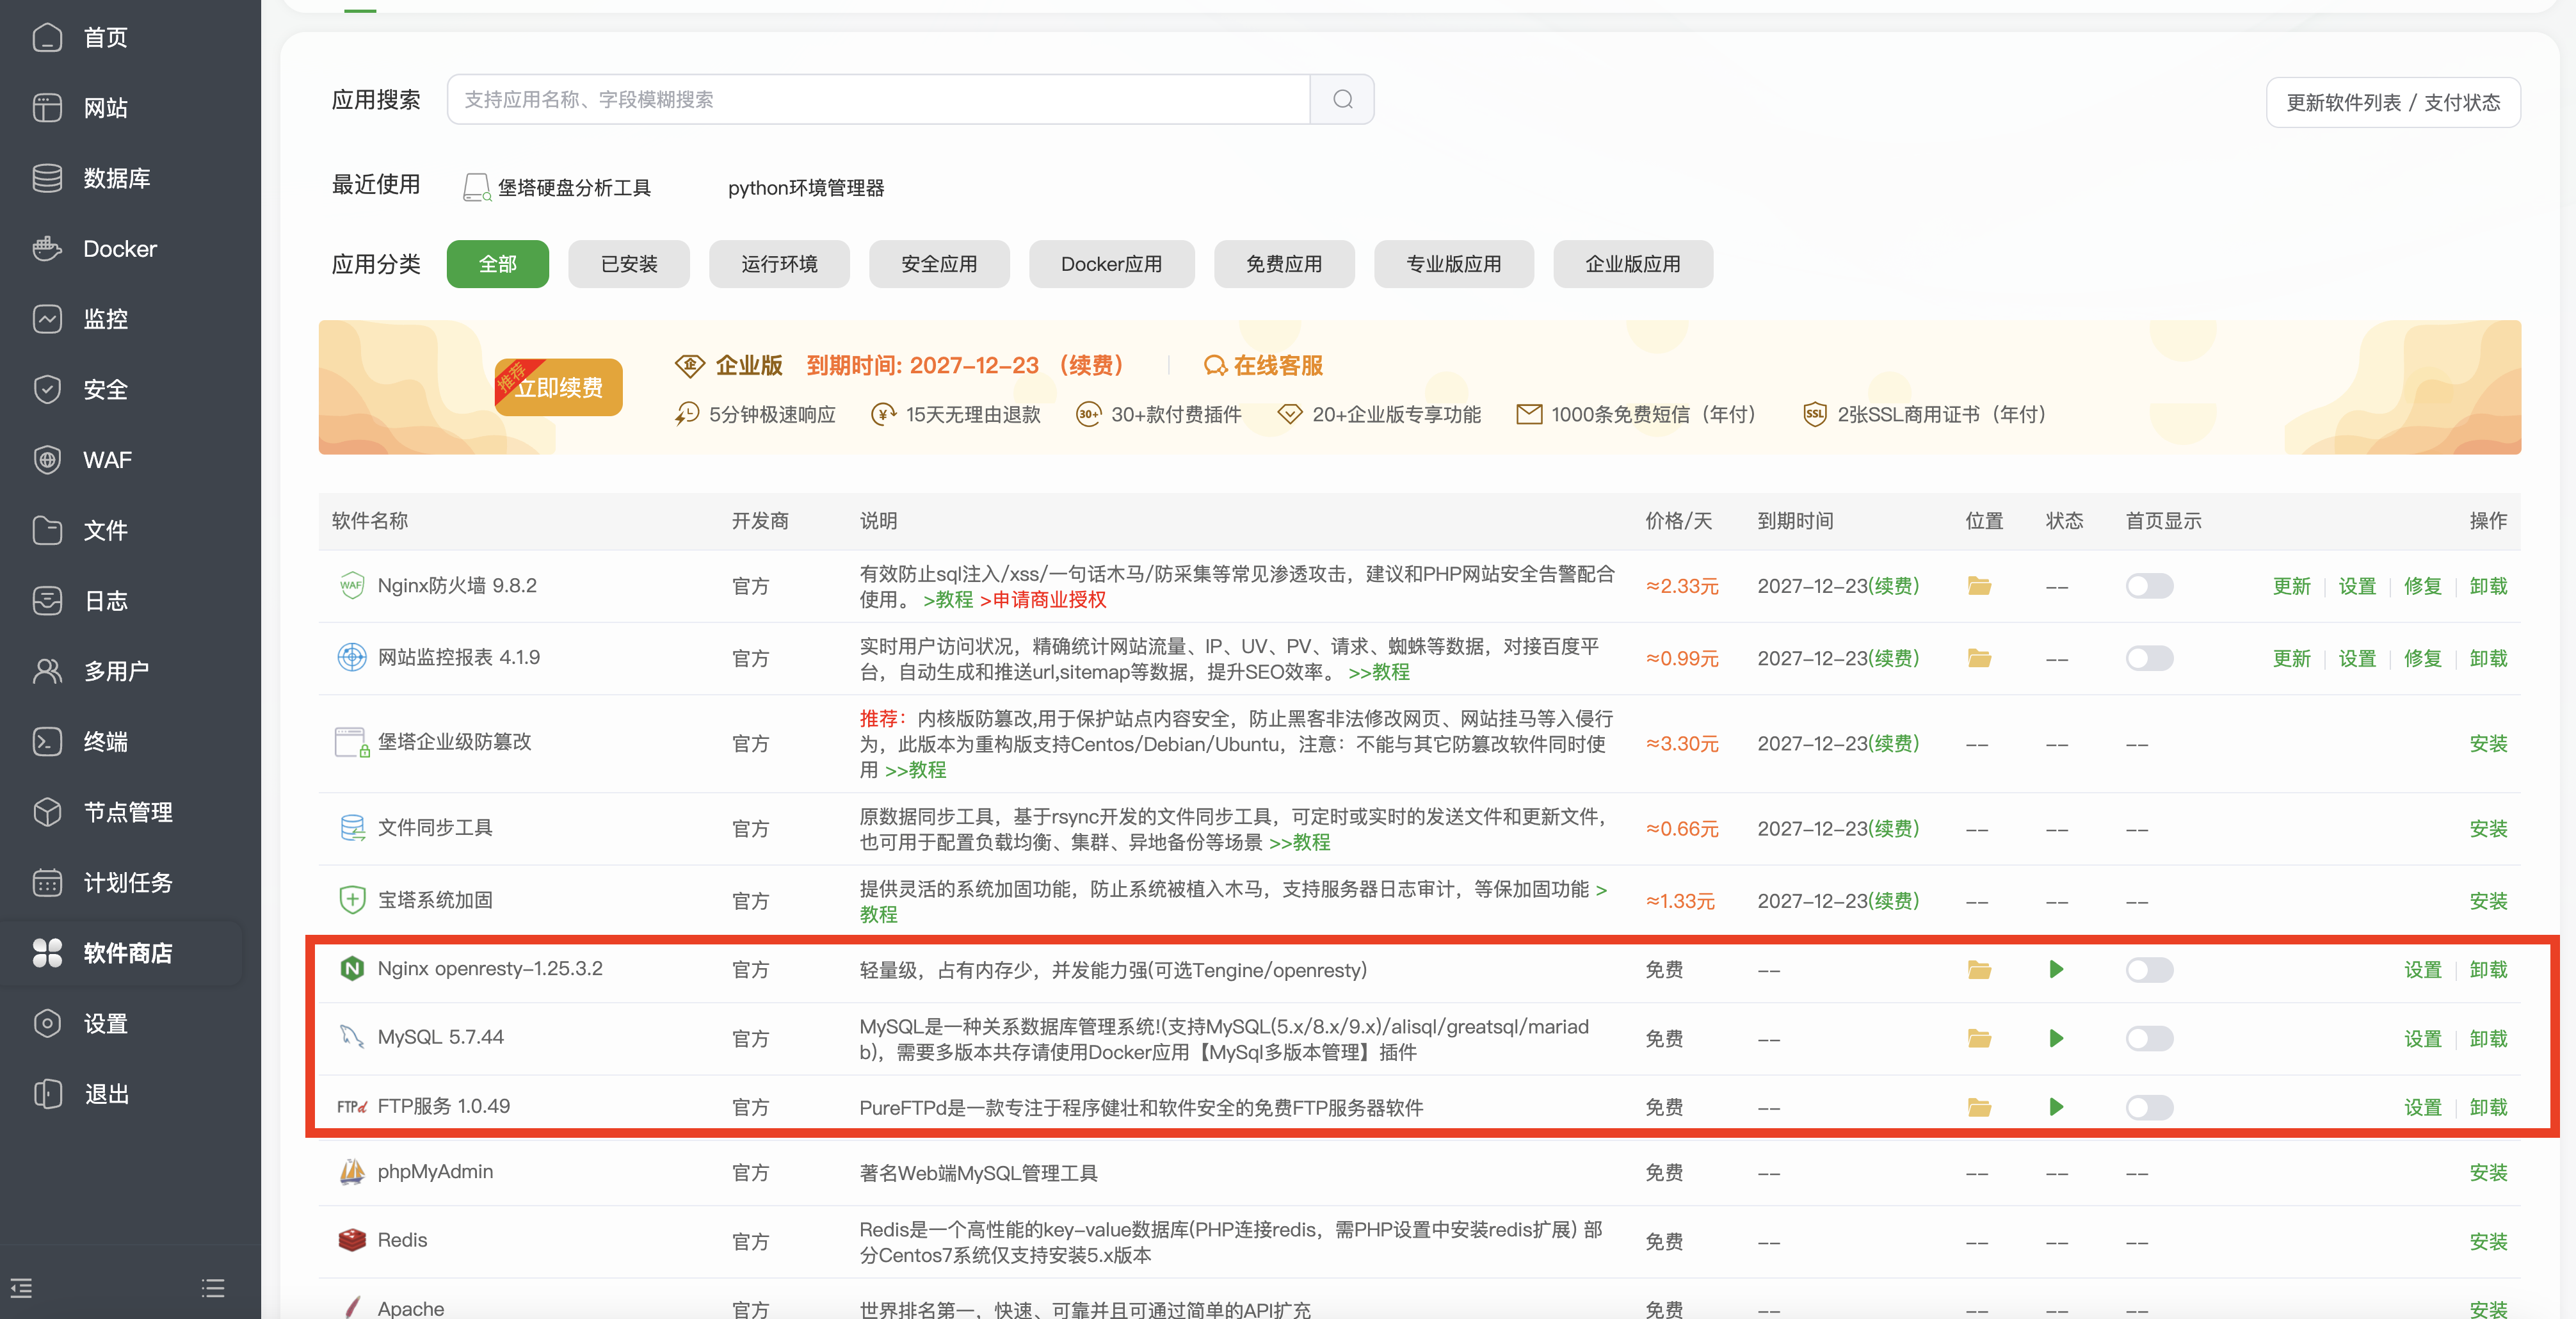Toggle 首页显示 for MySQL 5.7.44
The width and height of the screenshot is (2576, 1319).
(2149, 1038)
